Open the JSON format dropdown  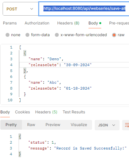107,125
